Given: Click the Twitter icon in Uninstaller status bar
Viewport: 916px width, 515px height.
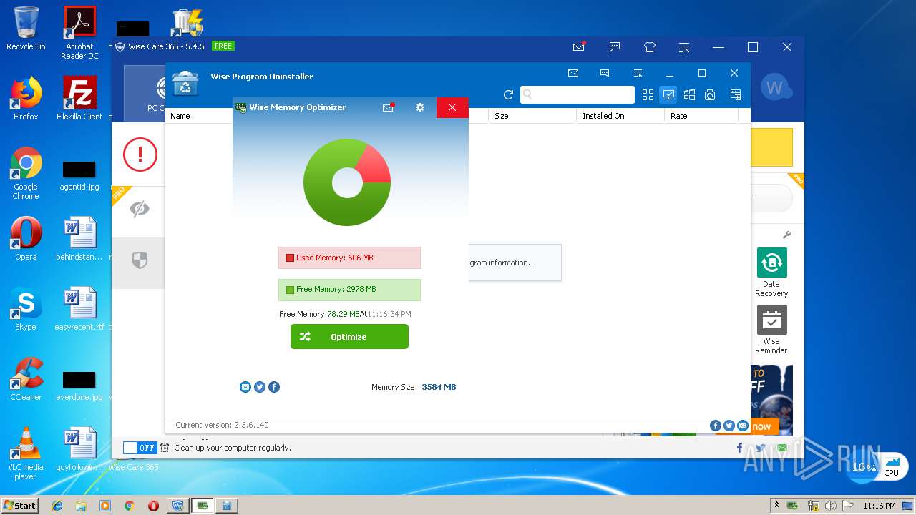Looking at the screenshot, I should pyautogui.click(x=729, y=426).
